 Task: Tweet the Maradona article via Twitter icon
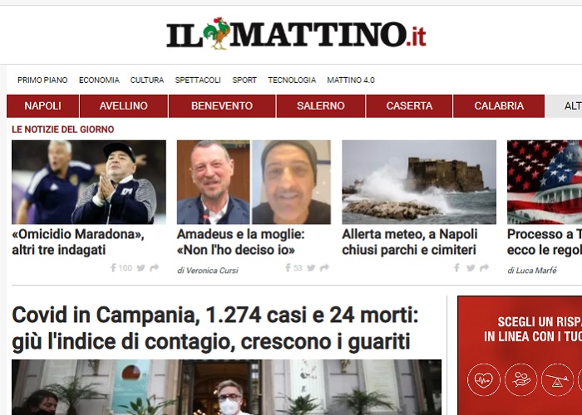[x=141, y=268]
